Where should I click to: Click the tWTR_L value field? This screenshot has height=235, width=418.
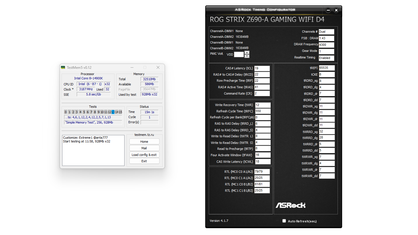click(263, 136)
